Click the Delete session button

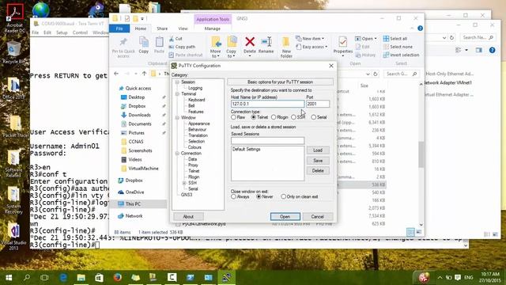pos(318,171)
